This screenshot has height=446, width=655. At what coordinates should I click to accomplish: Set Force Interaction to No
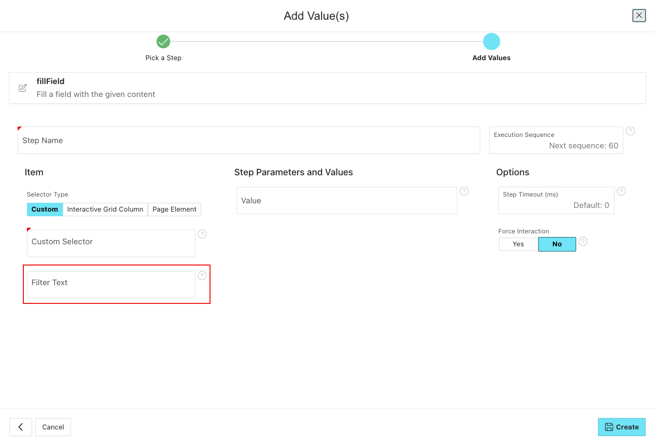coord(557,244)
